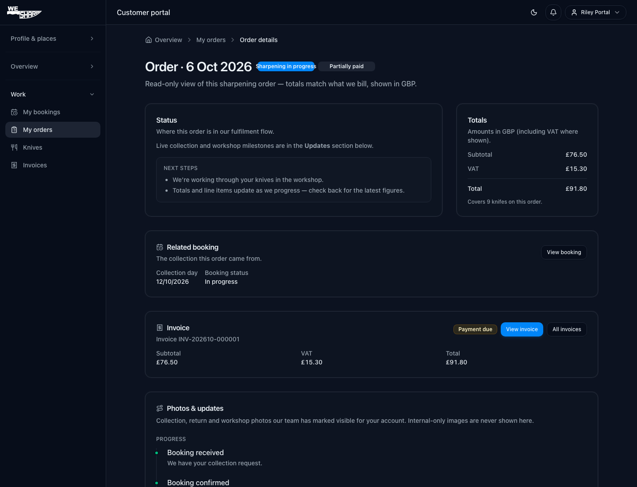Select My orders sidebar item
The height and width of the screenshot is (487, 637).
[53, 130]
